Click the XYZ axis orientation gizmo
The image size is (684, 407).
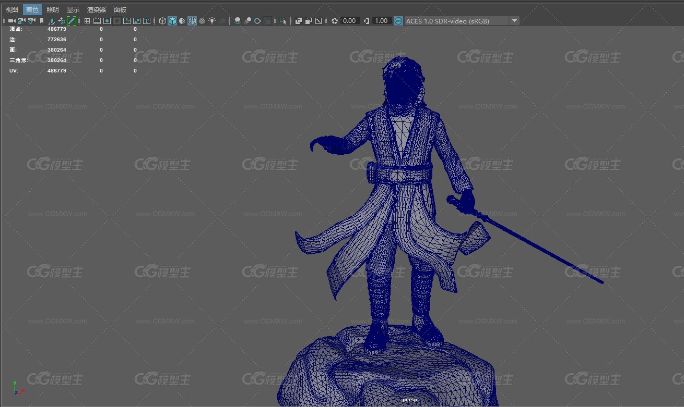pos(18,388)
